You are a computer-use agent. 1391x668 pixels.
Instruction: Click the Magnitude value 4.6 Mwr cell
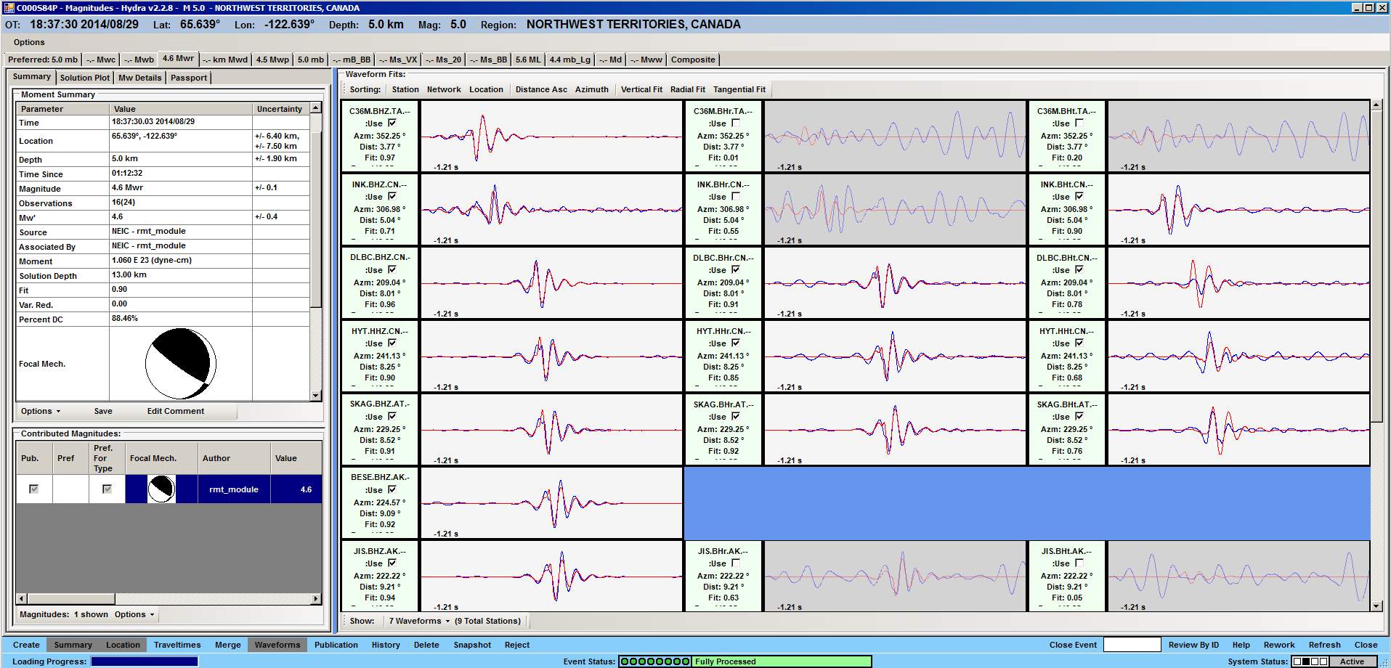180,188
